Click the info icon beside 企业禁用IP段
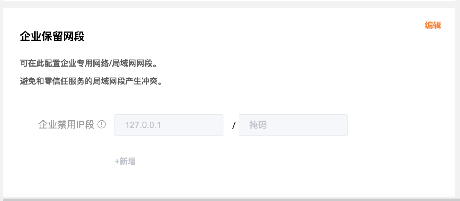460x201 pixels. pyautogui.click(x=102, y=125)
